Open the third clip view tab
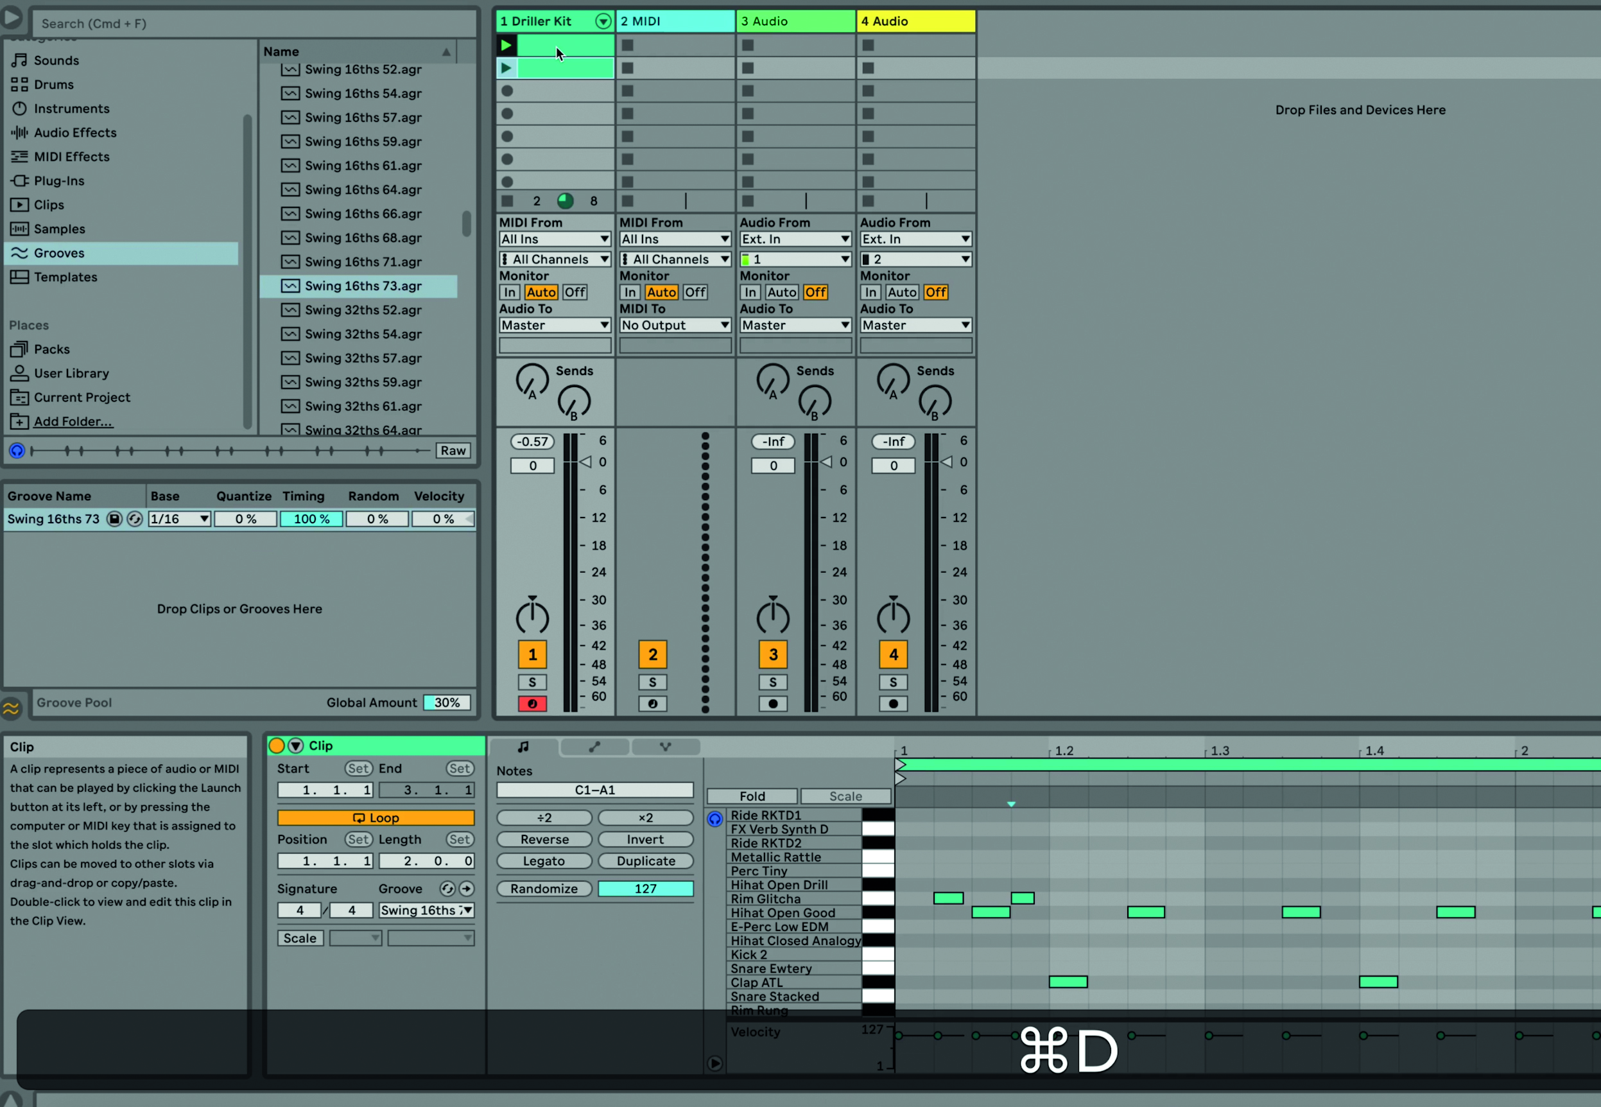The height and width of the screenshot is (1107, 1601). pos(666,747)
